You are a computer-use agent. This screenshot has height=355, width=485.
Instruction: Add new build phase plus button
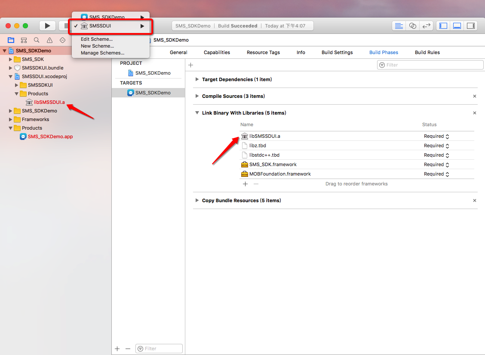pos(191,65)
